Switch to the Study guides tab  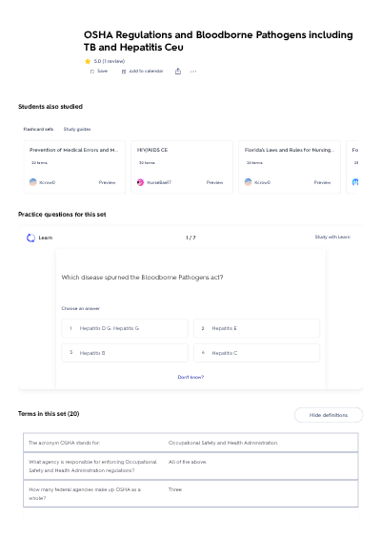(x=77, y=129)
